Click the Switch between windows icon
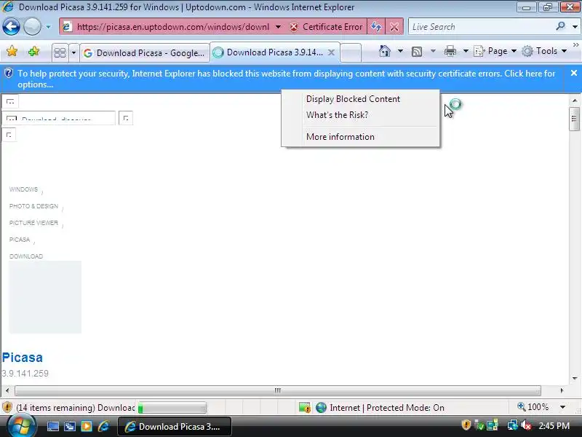582x437 pixels. tap(69, 427)
